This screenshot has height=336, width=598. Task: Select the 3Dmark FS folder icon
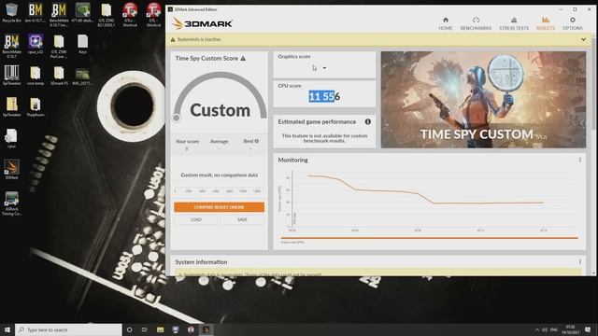[59, 76]
